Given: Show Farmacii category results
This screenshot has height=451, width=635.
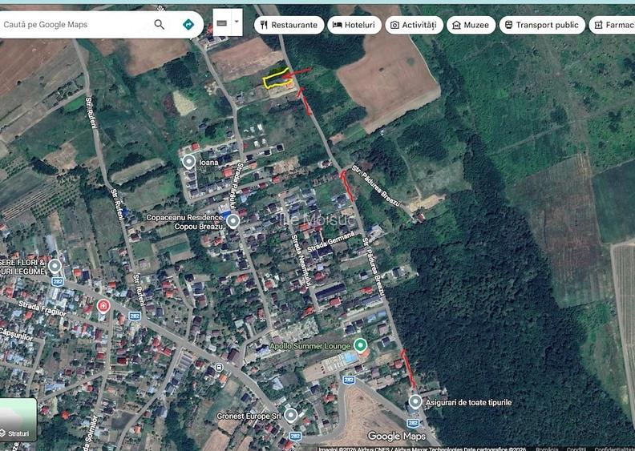Looking at the screenshot, I should coord(612,25).
